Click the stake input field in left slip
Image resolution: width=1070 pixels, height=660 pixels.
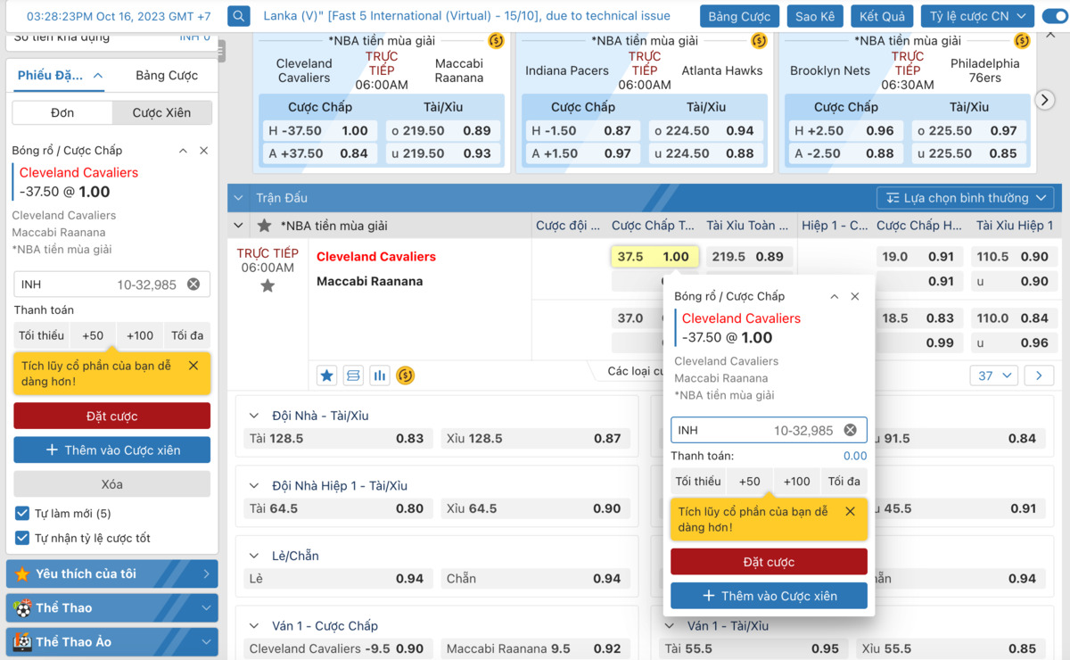[98, 285]
